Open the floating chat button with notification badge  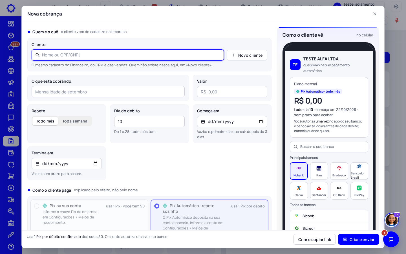[x=391, y=239]
